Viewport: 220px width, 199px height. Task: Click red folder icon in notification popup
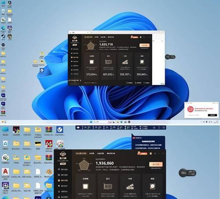[191, 109]
